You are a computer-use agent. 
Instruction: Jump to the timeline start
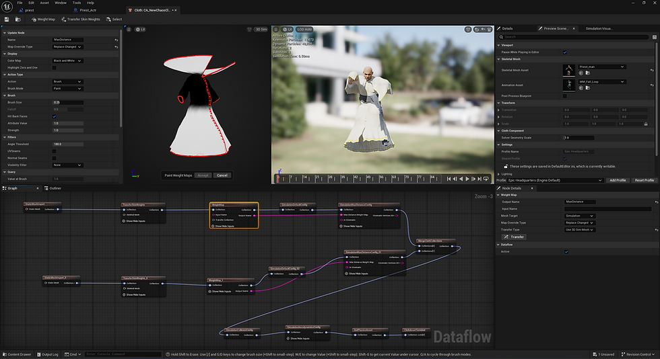[x=449, y=179]
